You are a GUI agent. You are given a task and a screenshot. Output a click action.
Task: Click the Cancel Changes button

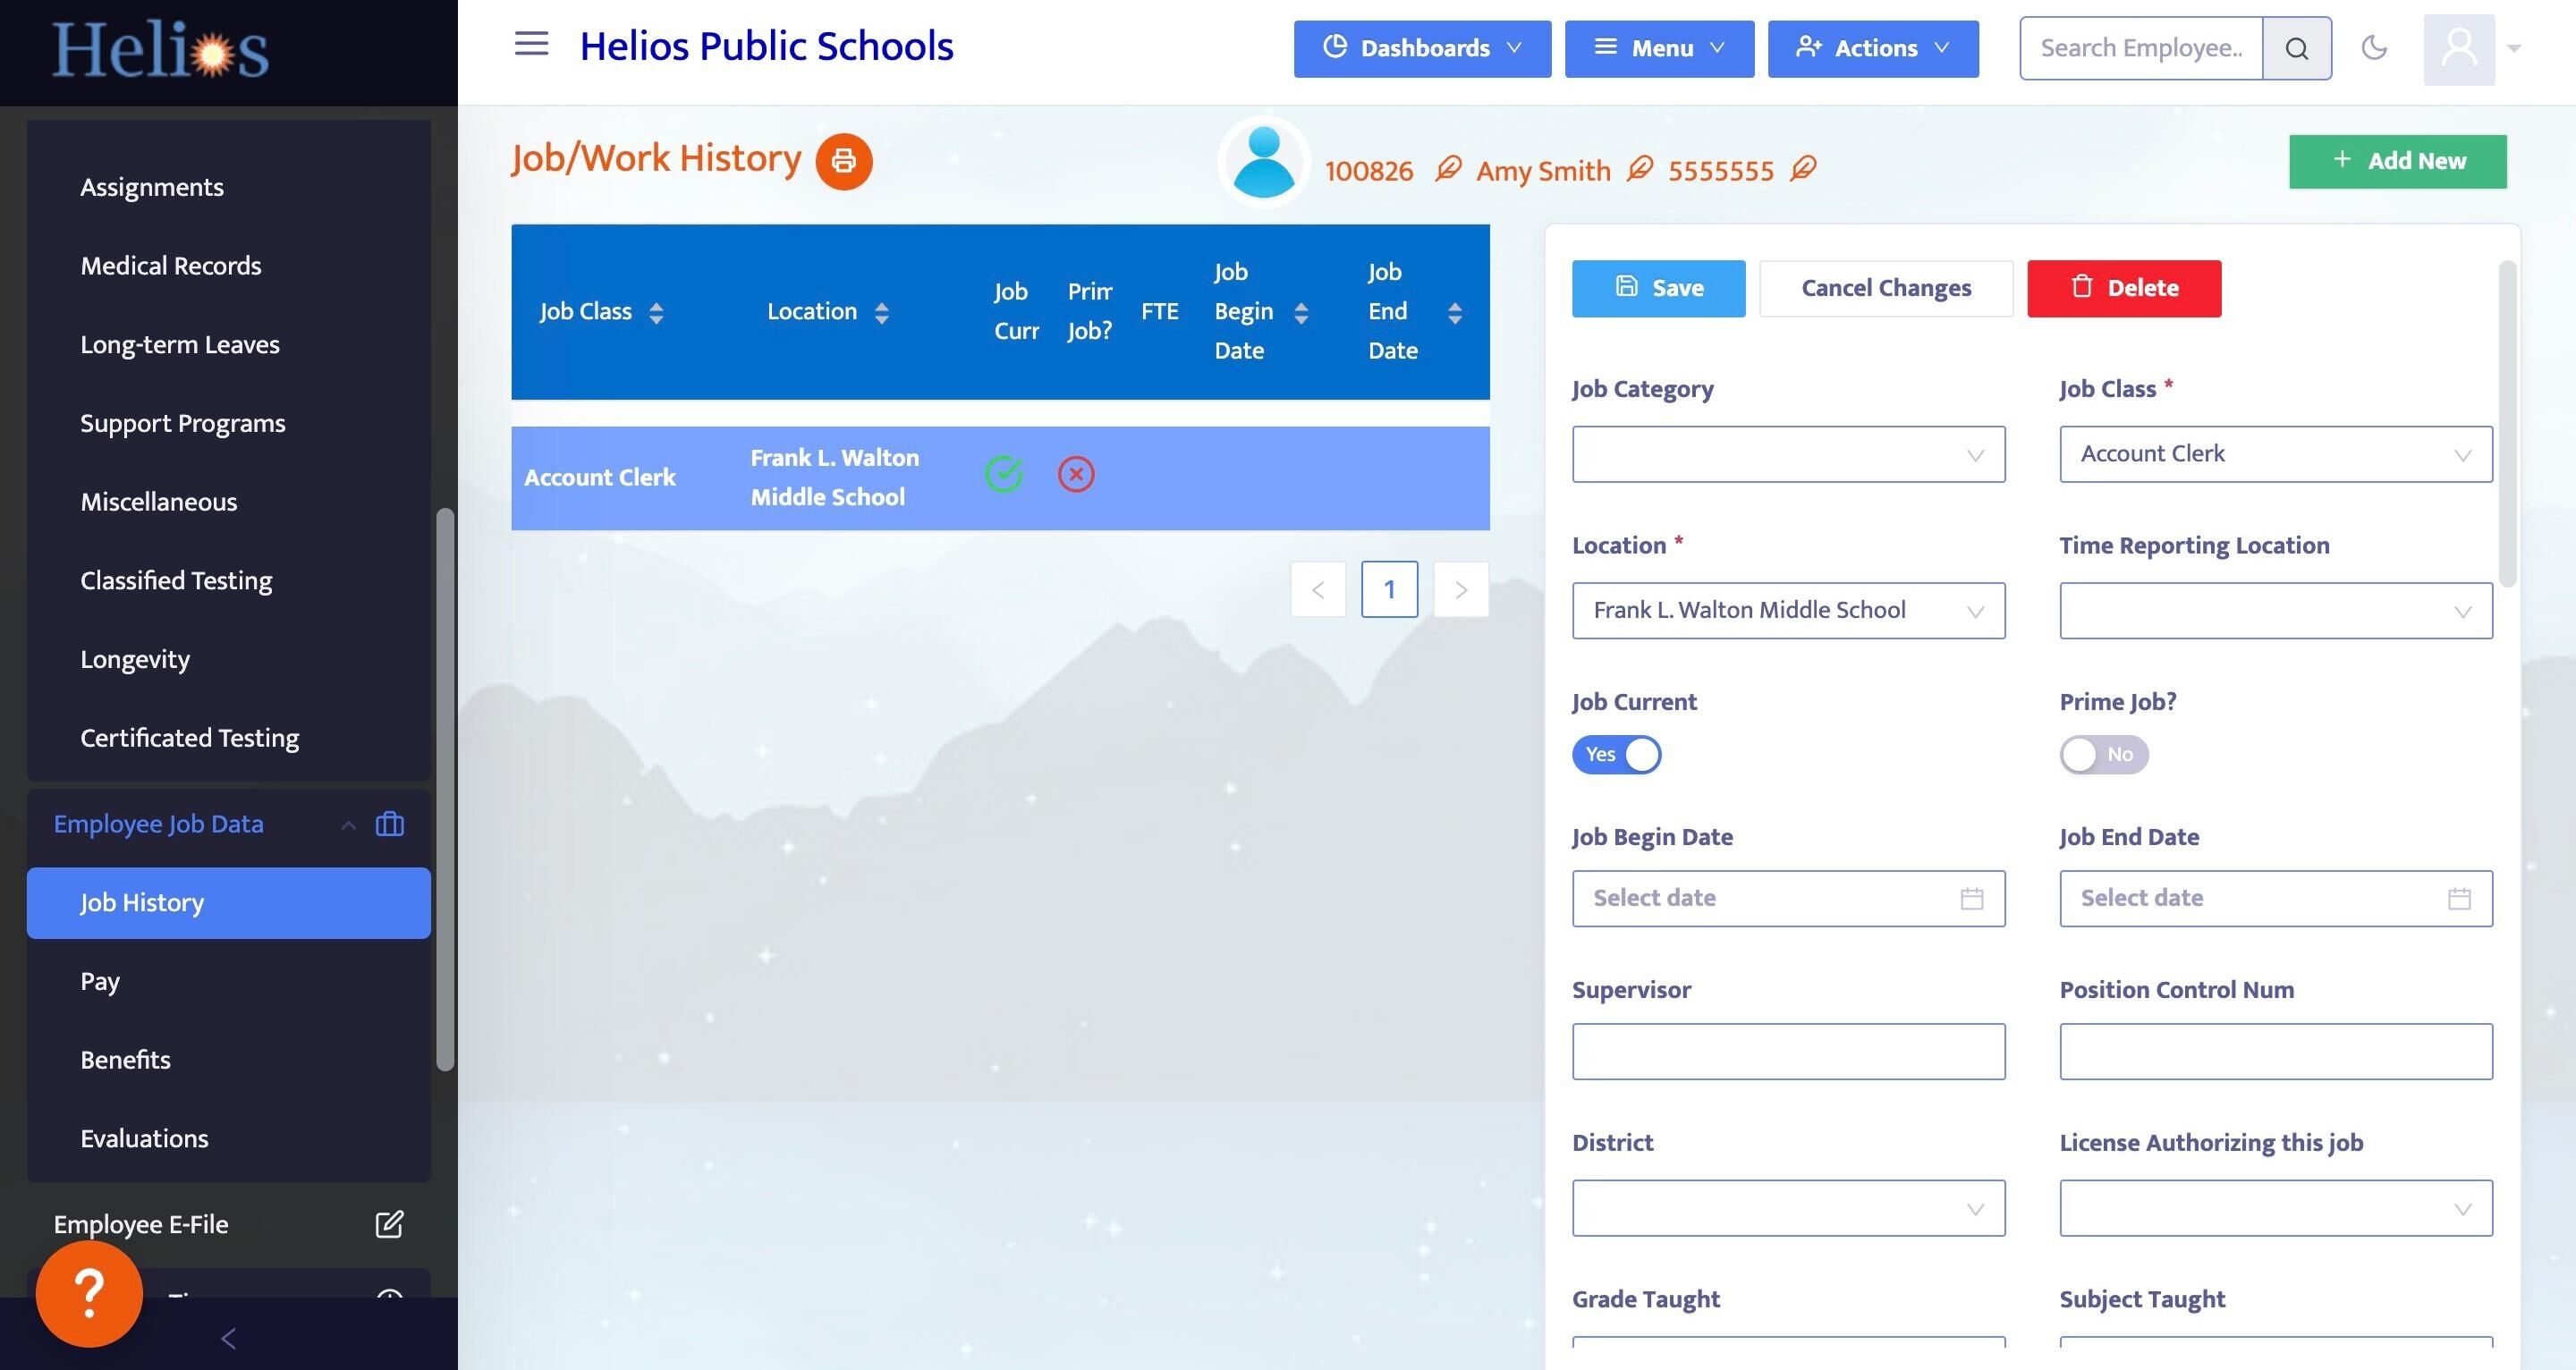[1885, 288]
